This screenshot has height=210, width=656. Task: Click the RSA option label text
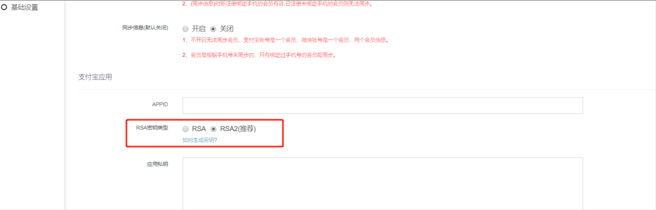pyautogui.click(x=199, y=129)
